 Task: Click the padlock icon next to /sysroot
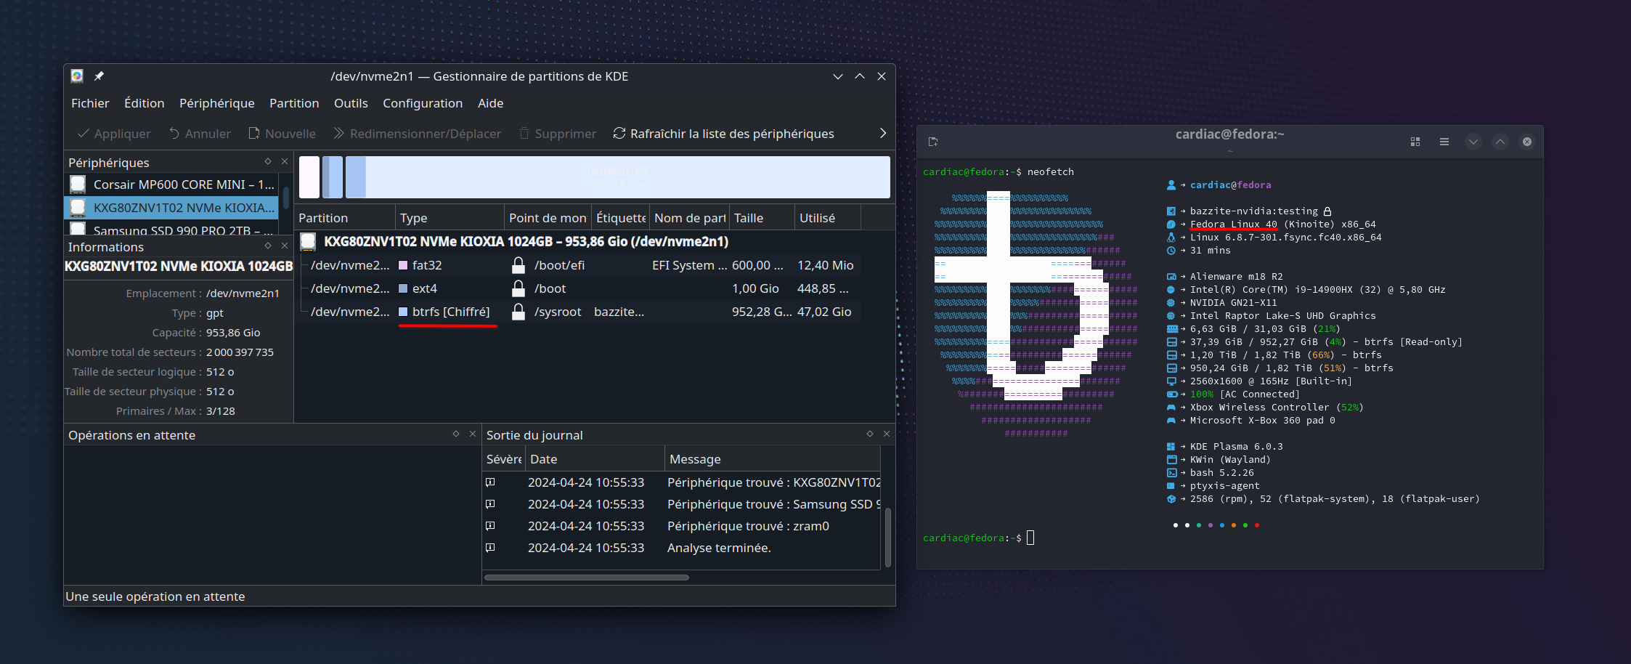coord(518,312)
